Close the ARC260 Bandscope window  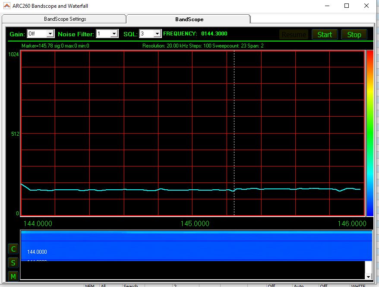(366, 6)
